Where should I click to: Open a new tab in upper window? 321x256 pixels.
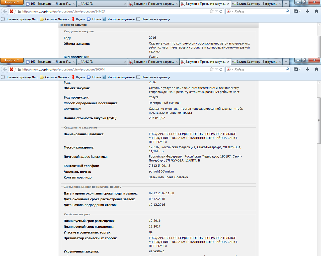pyautogui.click(x=286, y=4)
